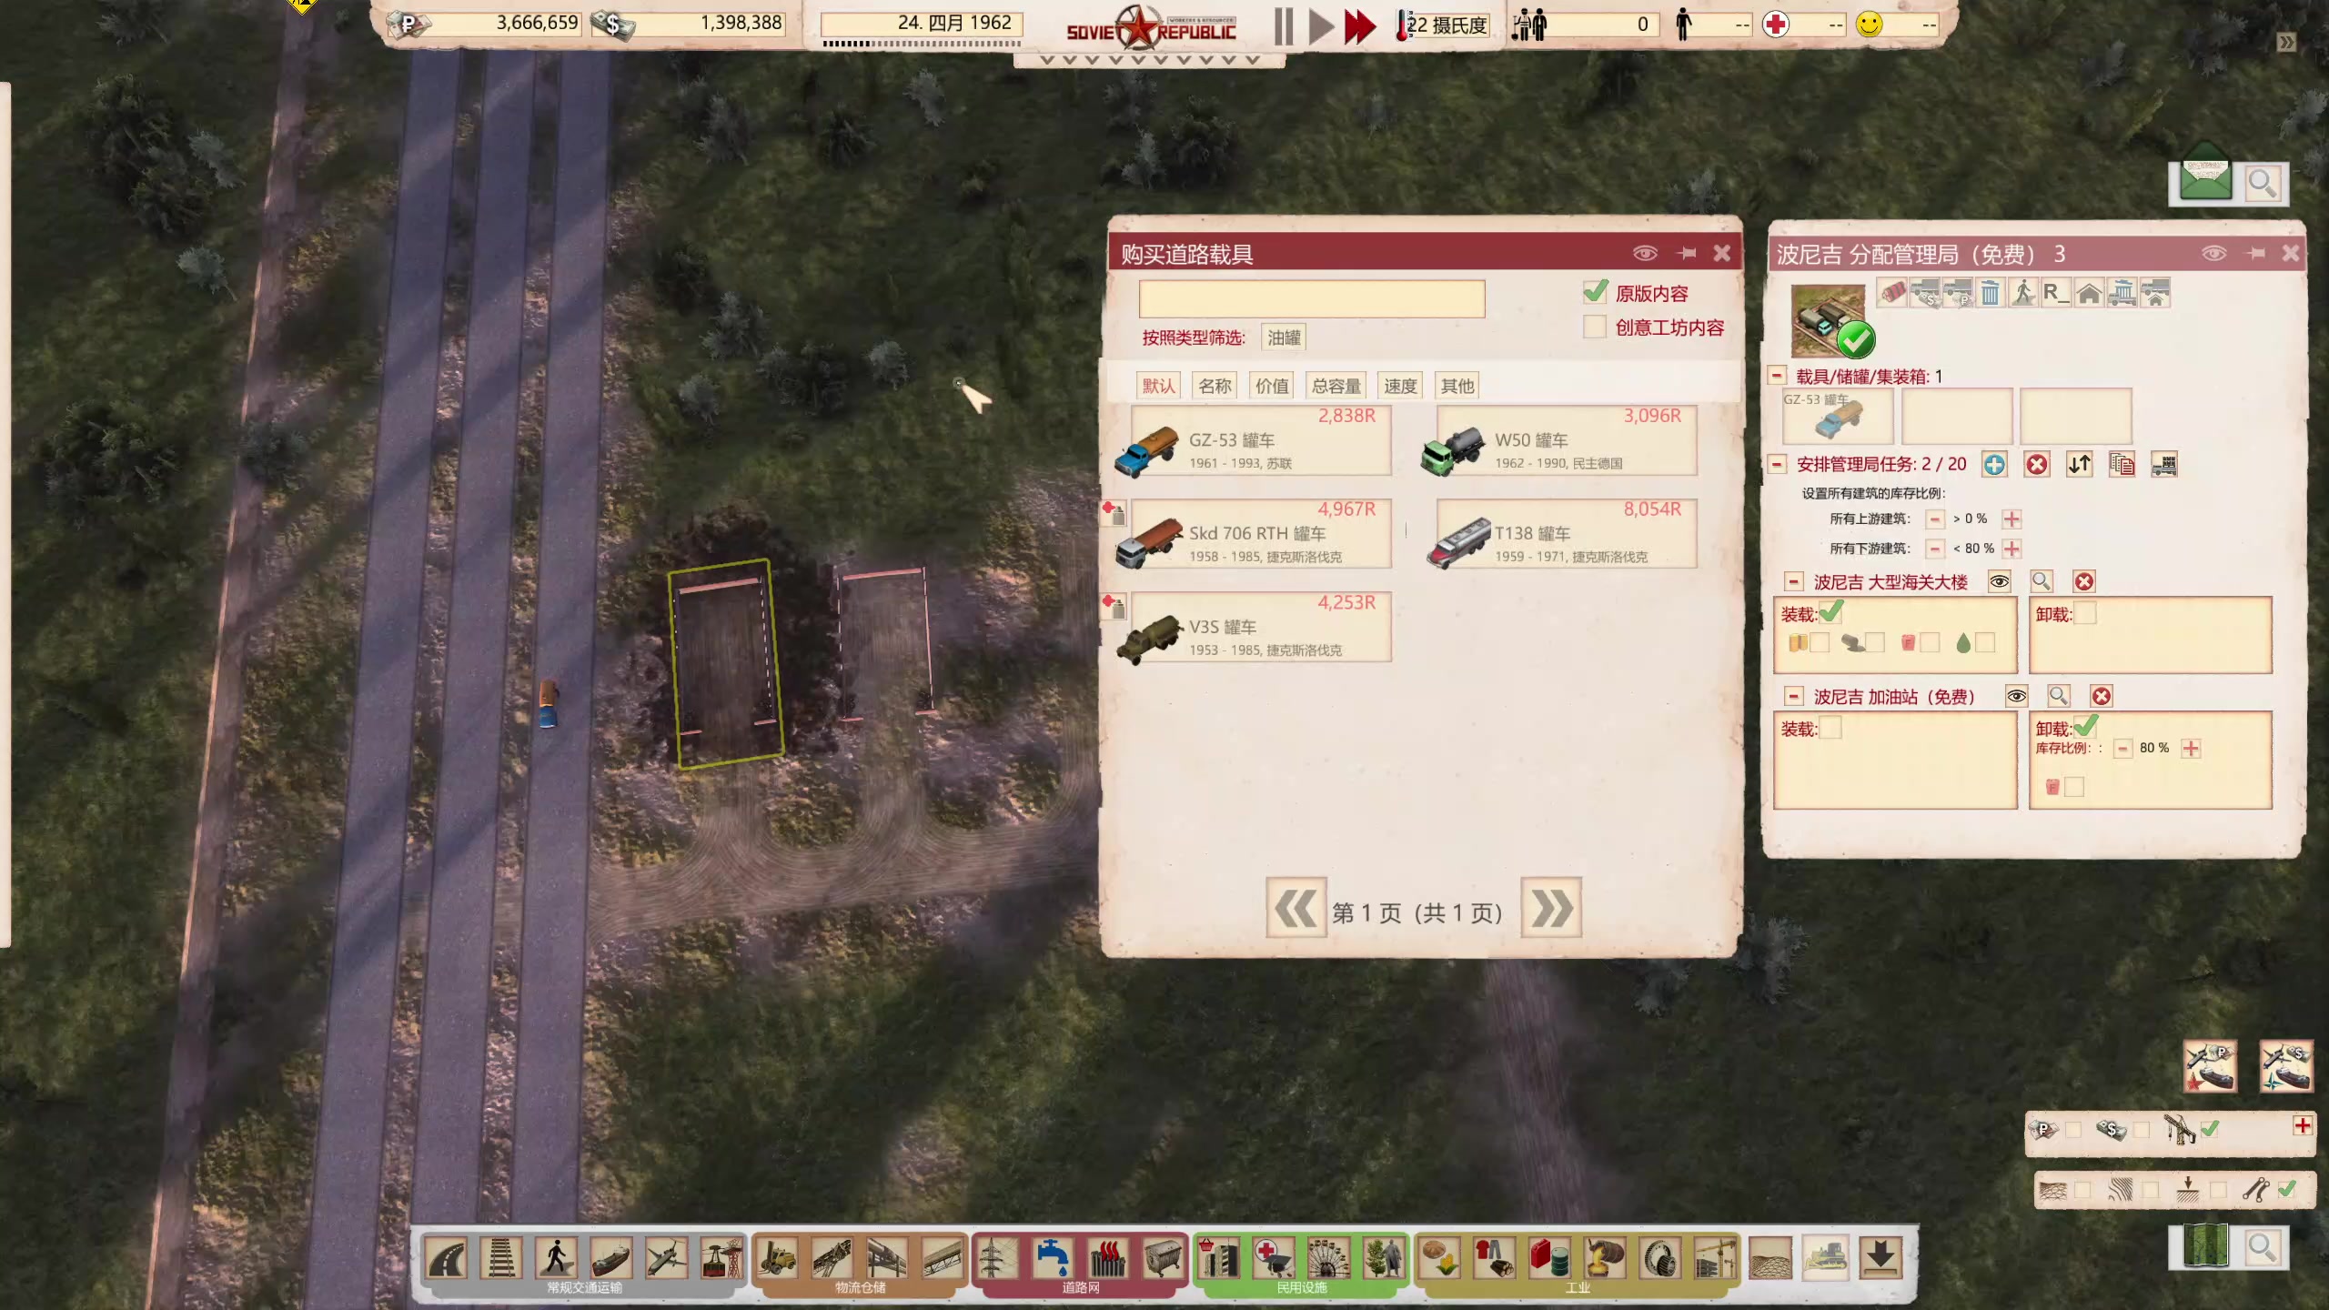Collapse the 波尼吉 加油站 entry
Viewport: 2329px width, 1310px height.
click(x=1793, y=697)
